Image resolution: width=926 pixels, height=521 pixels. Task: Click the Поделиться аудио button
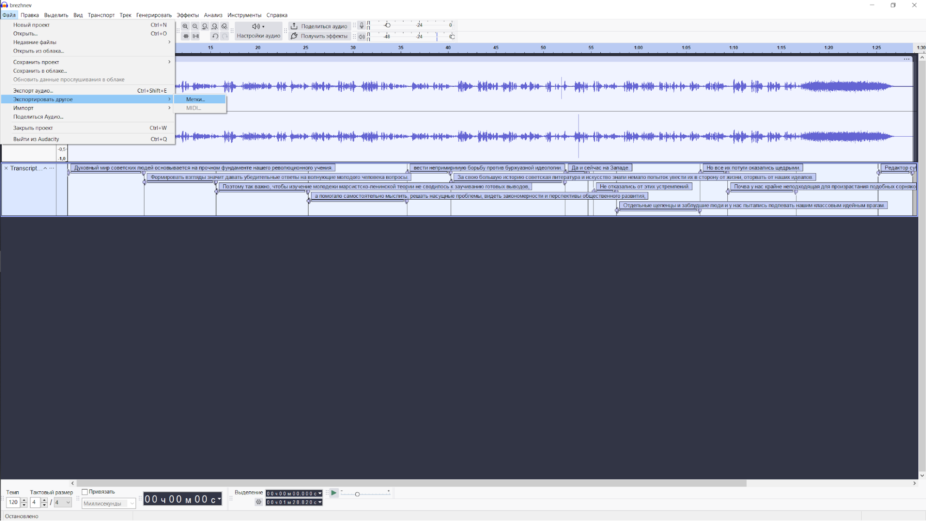click(x=319, y=26)
